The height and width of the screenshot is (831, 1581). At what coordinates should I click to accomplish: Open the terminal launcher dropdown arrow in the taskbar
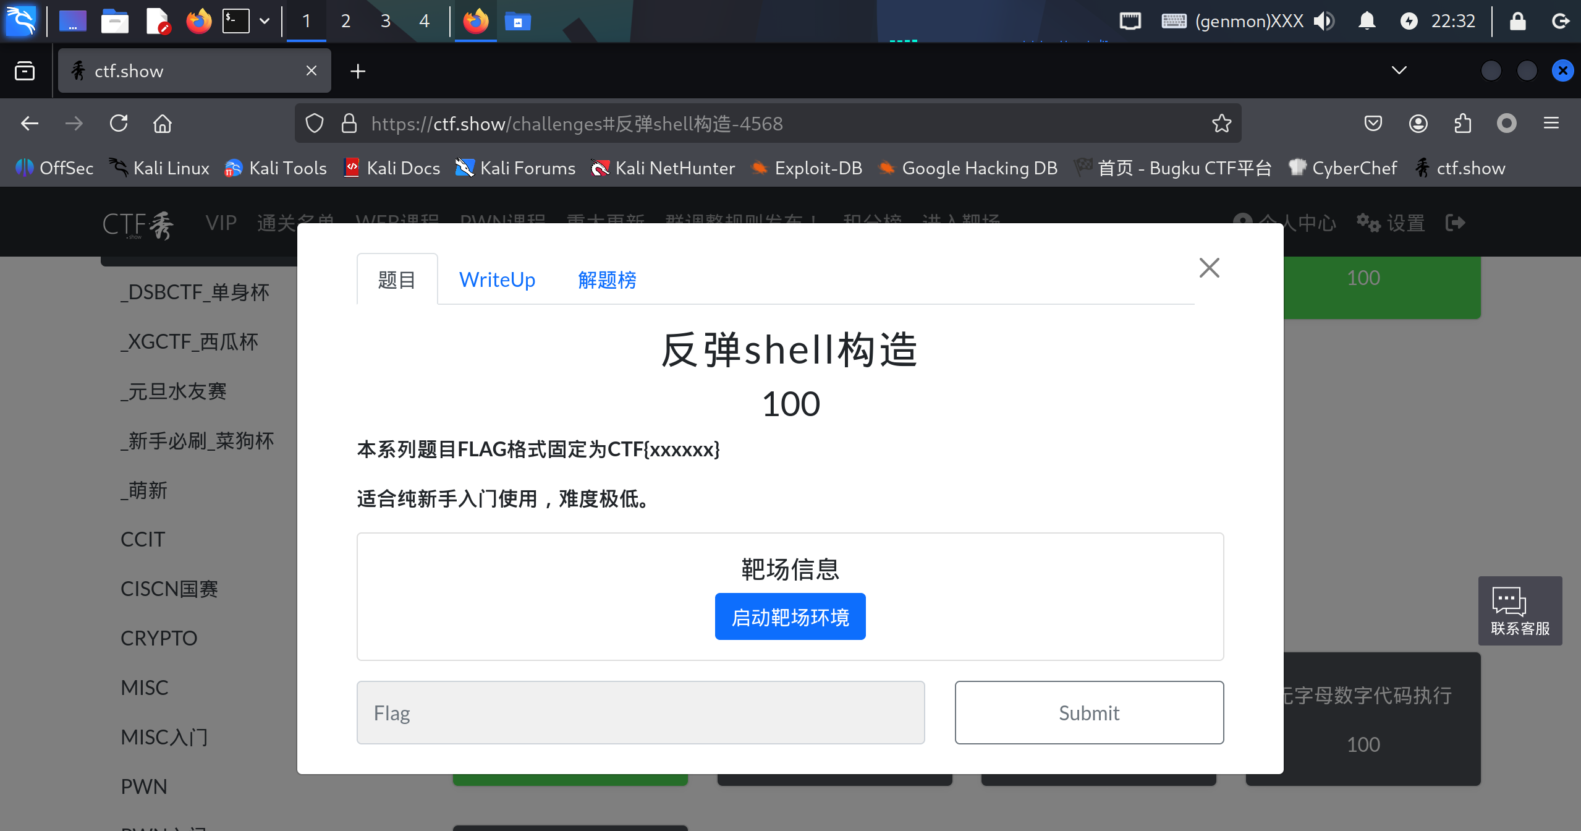coord(265,21)
